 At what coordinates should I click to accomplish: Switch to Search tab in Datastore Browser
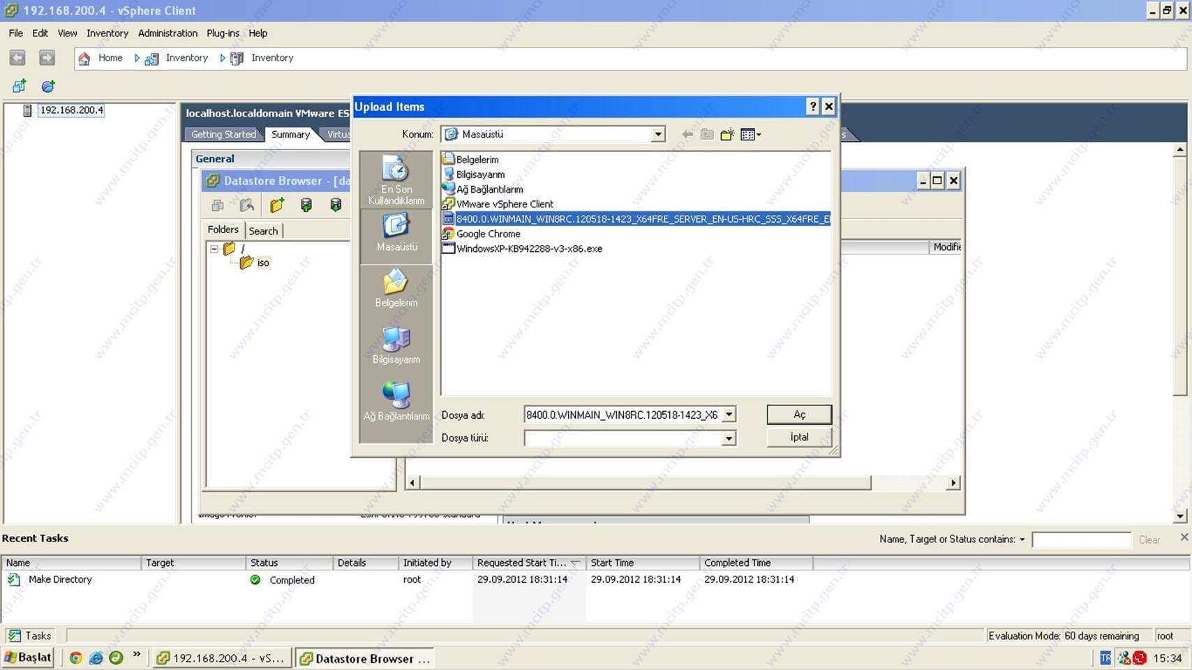click(263, 231)
